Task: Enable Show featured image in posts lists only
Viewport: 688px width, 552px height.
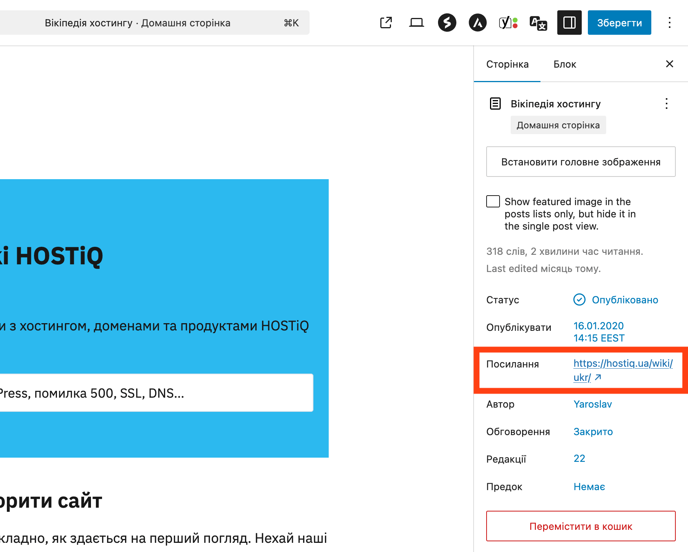Action: [493, 201]
